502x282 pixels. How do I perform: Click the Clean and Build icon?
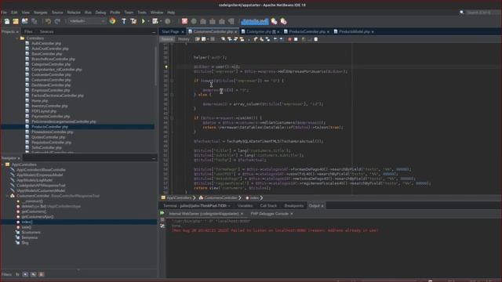click(x=133, y=21)
